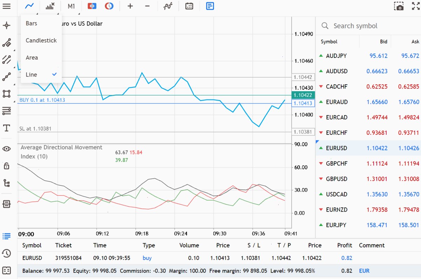The height and width of the screenshot is (279, 421).
Task: Choose Candlestick from chart type menu
Action: pos(41,40)
